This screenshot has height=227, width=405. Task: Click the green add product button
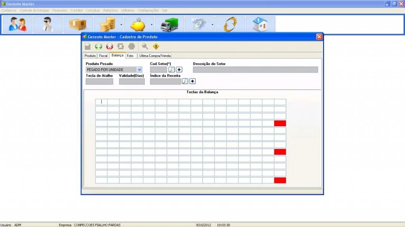tap(98, 47)
